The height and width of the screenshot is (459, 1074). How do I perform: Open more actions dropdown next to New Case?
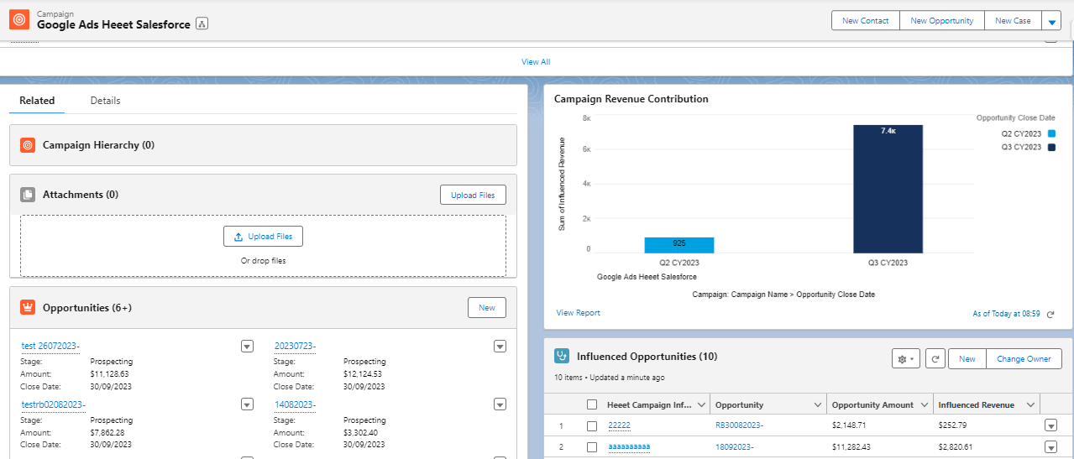click(1053, 21)
